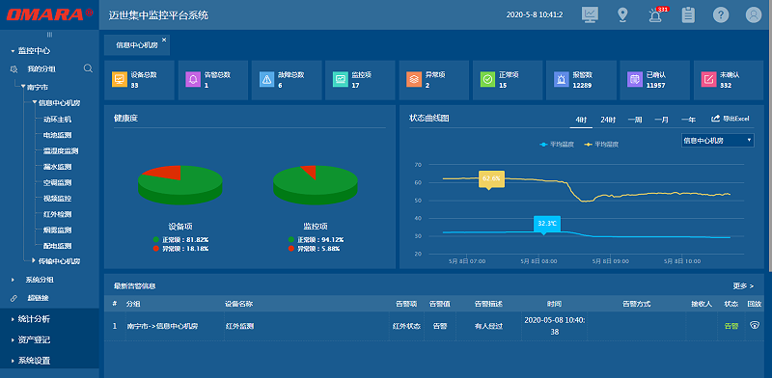Click 导出Excel export button
The width and height of the screenshot is (772, 378).
click(x=731, y=119)
